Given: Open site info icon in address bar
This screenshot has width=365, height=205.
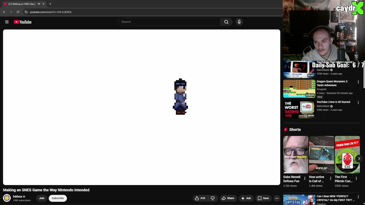Looking at the screenshot, I should pos(26,12).
